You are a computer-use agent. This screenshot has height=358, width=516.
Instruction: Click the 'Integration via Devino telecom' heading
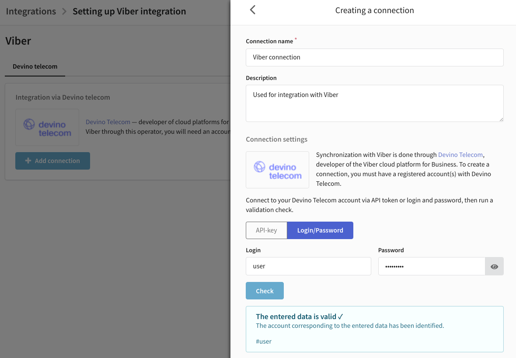(63, 97)
